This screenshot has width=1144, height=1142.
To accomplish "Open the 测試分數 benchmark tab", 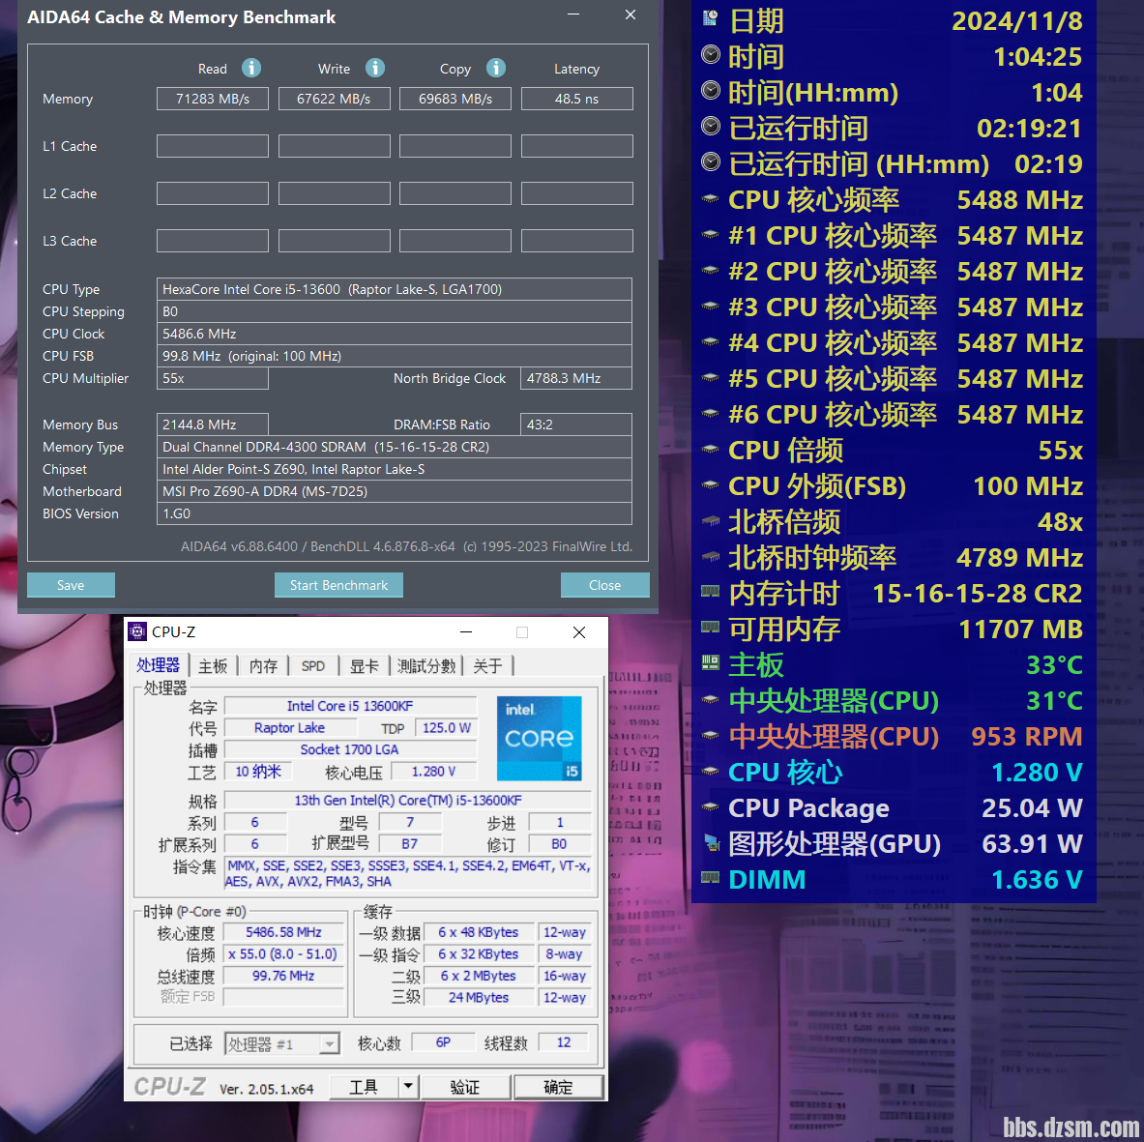I will pos(426,666).
